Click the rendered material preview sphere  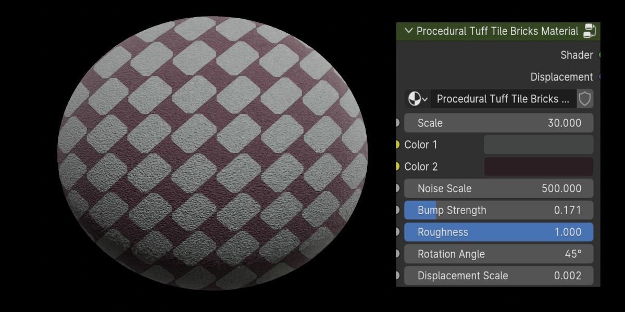(x=213, y=153)
